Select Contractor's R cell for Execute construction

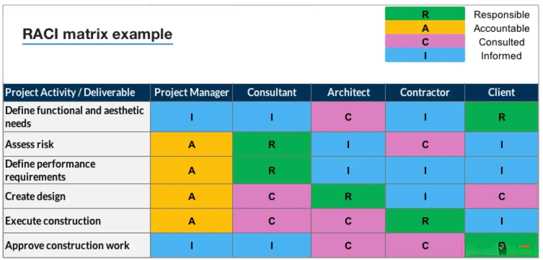(425, 221)
